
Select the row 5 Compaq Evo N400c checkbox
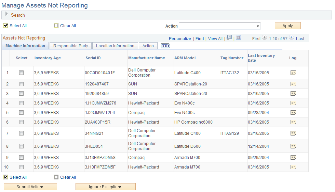[21, 112]
